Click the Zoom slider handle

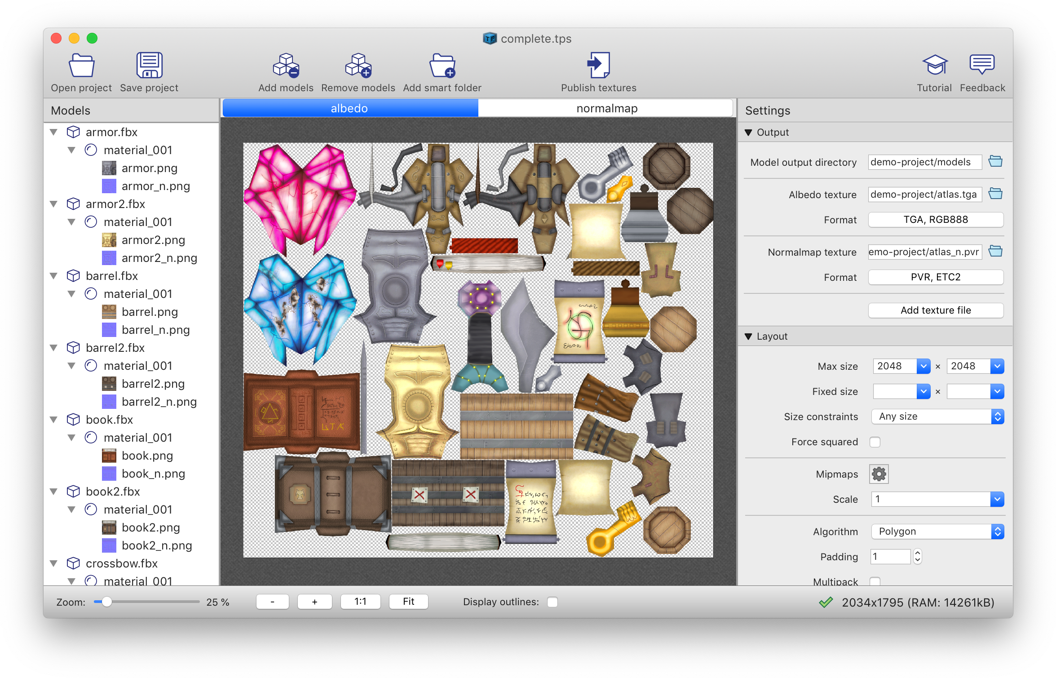pyautogui.click(x=106, y=602)
